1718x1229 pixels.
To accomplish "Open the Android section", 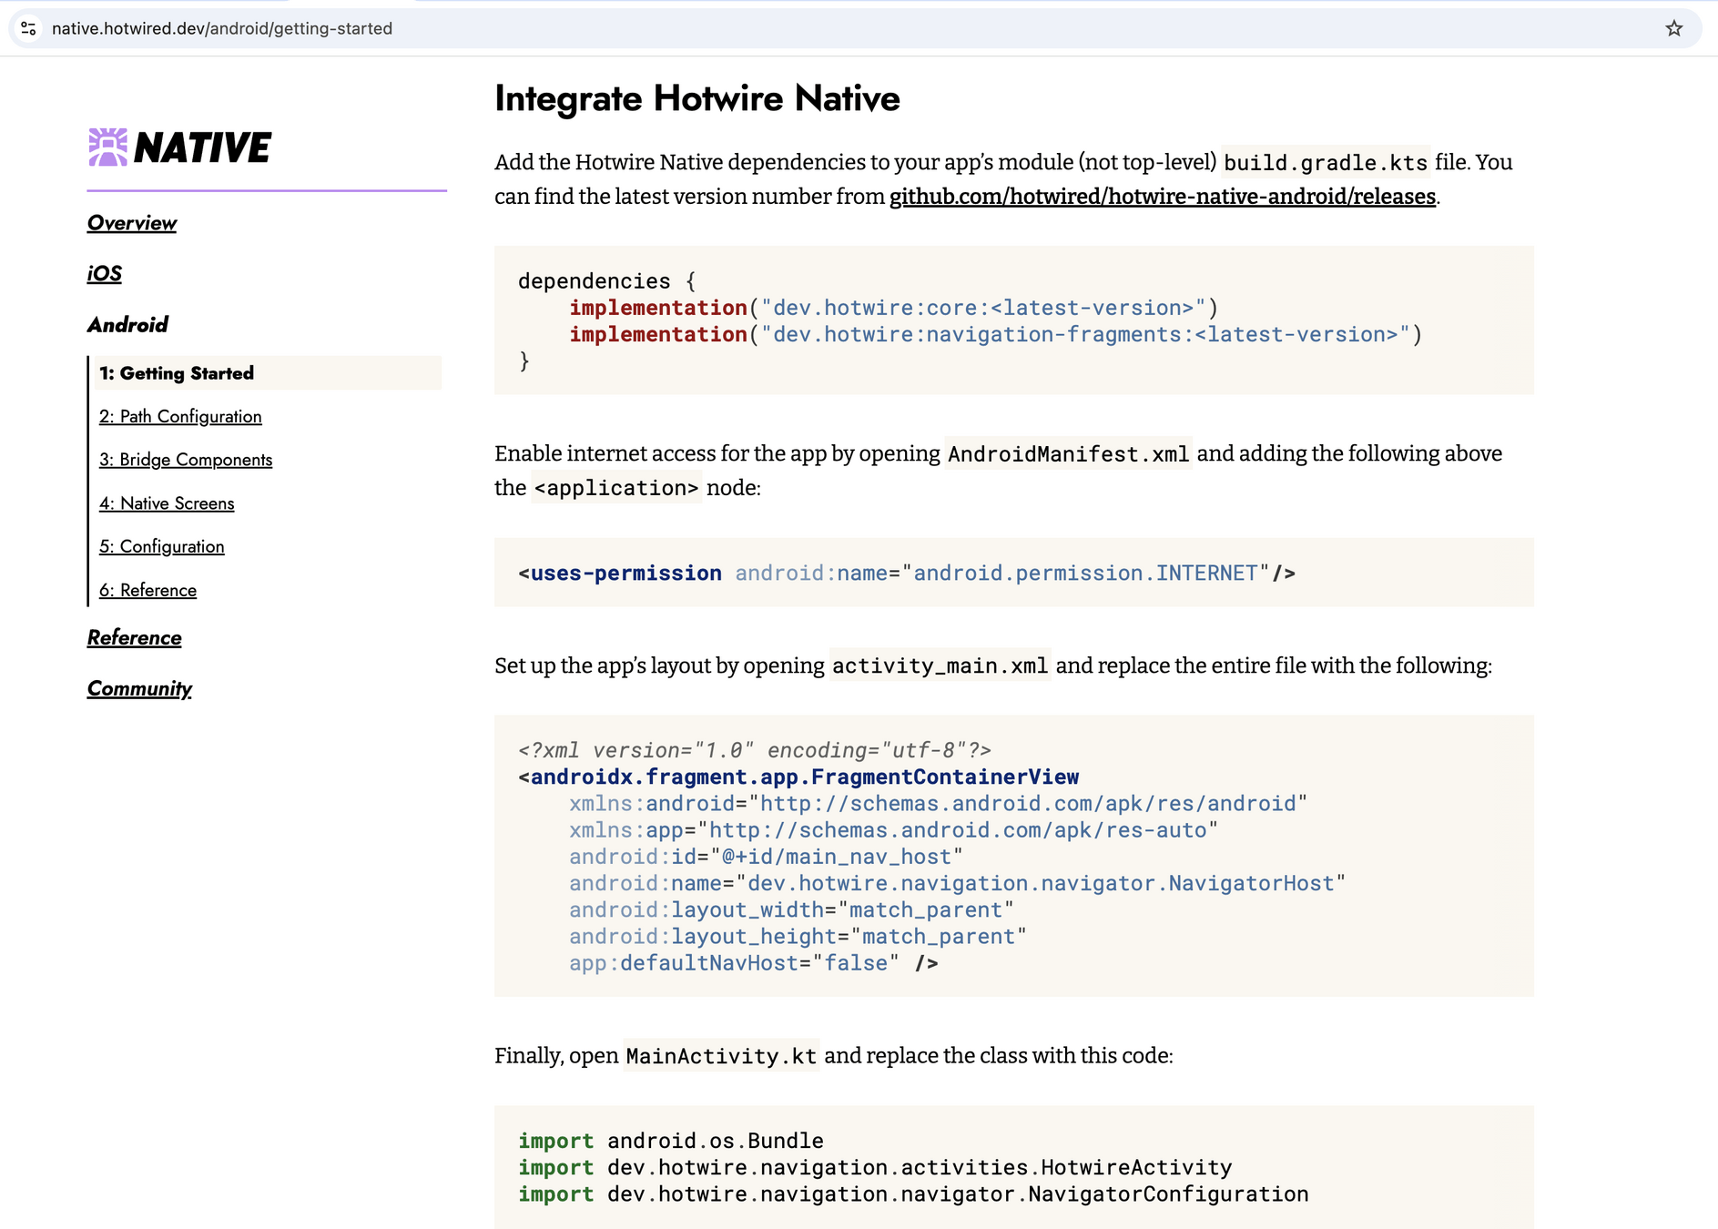I will point(127,325).
